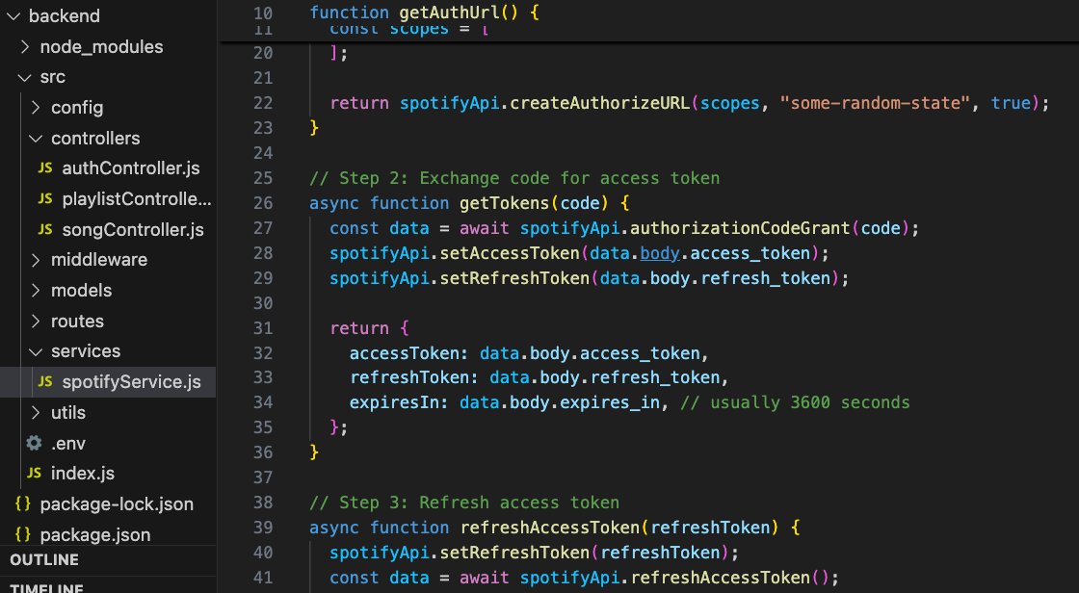The width and height of the screenshot is (1079, 593).
Task: Click line number 26 in gutter
Action: (263, 203)
